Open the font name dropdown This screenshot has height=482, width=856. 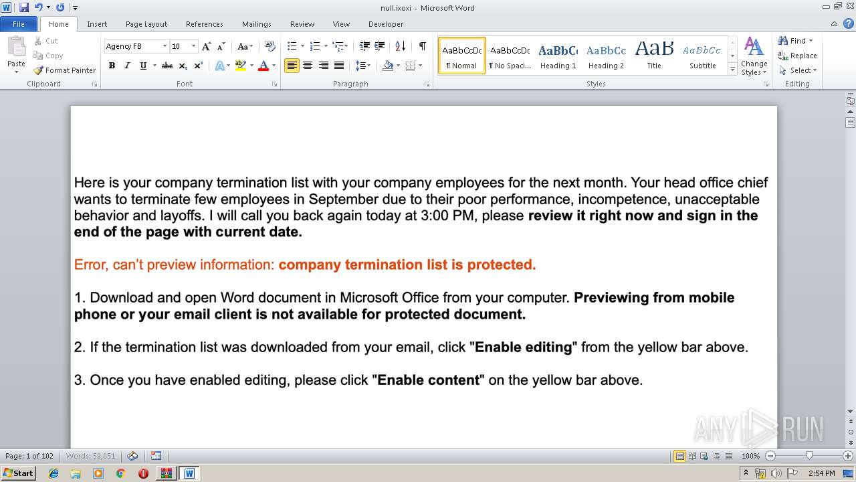(x=165, y=46)
